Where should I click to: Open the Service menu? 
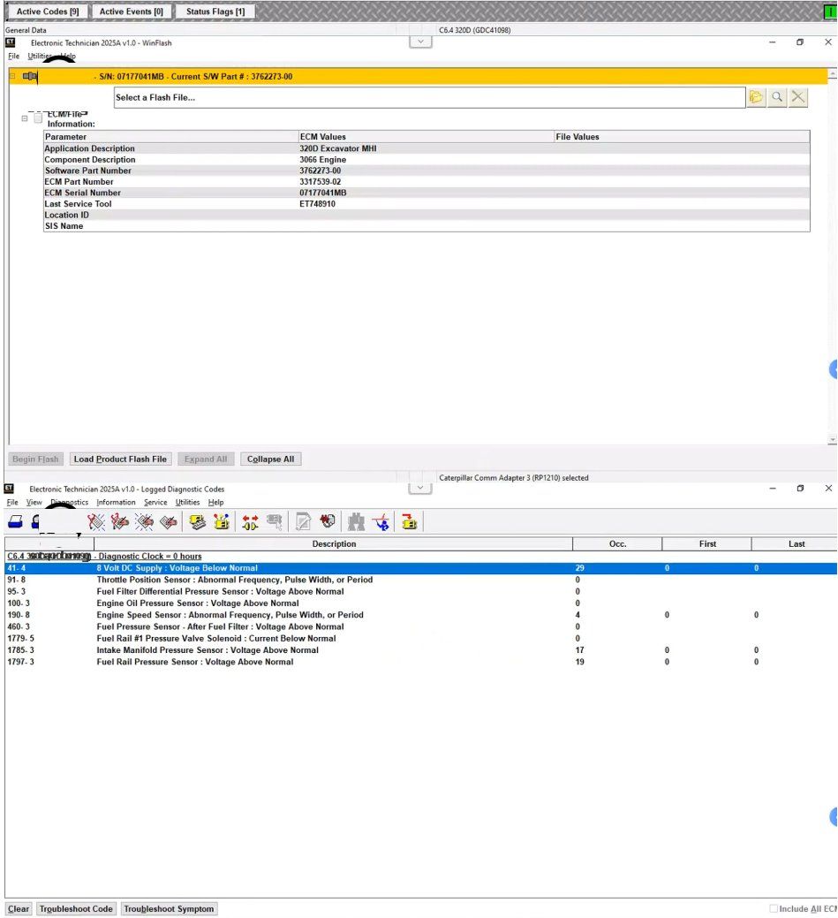point(155,502)
